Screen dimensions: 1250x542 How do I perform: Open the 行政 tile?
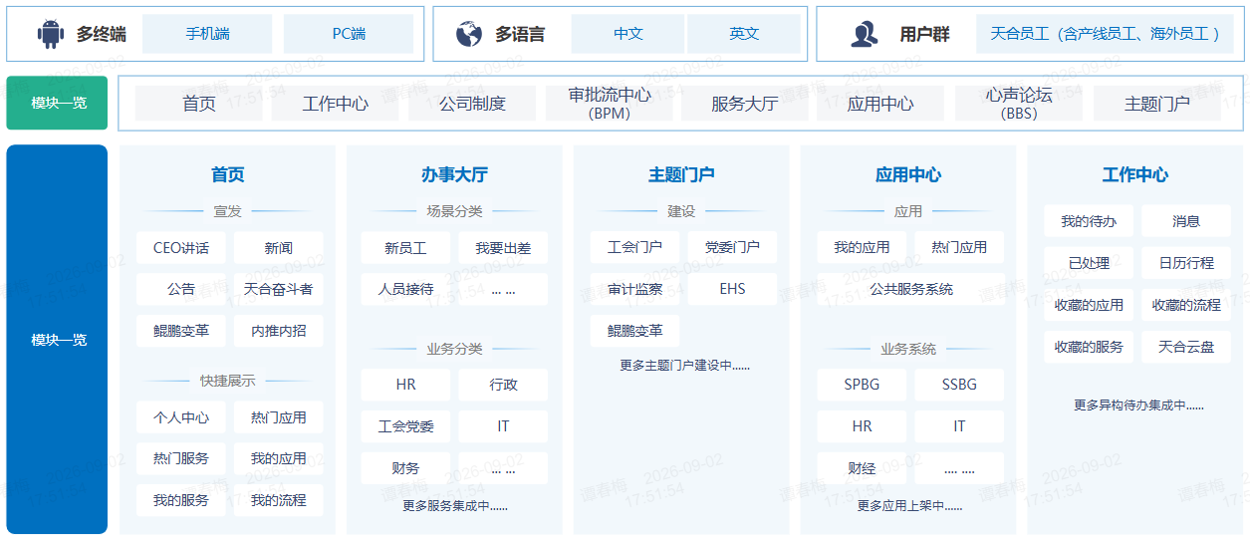[503, 385]
